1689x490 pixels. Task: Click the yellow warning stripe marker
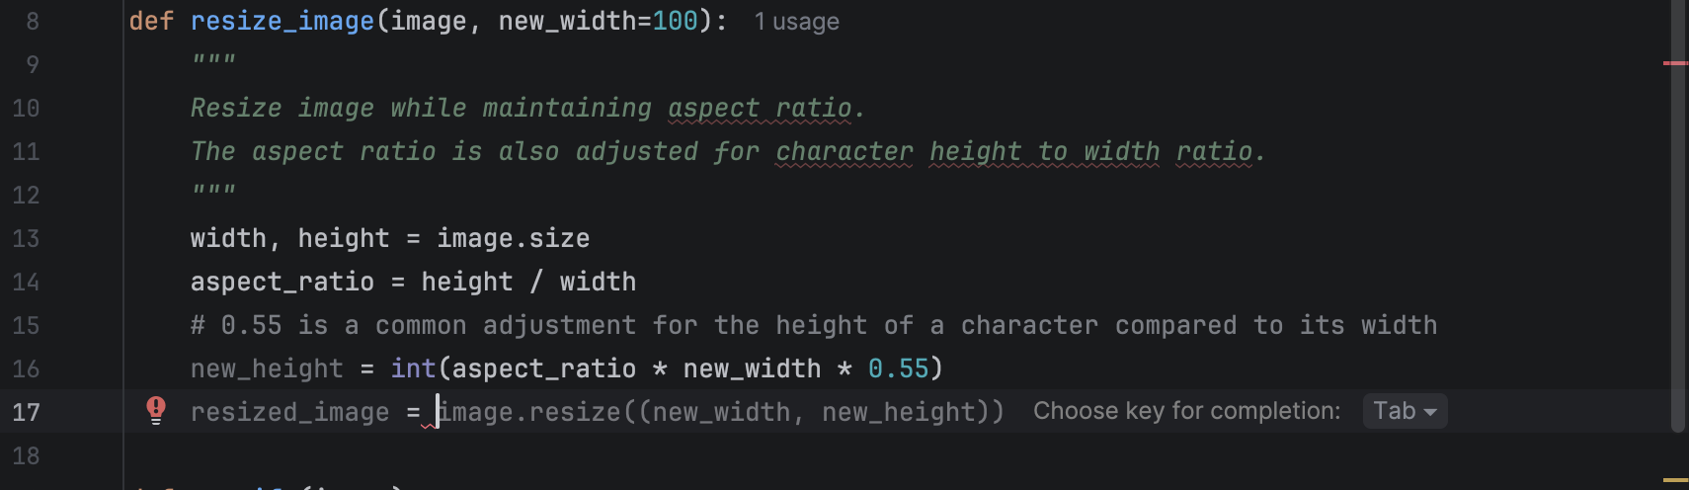[x=1675, y=480]
